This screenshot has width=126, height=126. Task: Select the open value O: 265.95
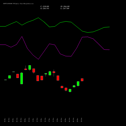(x=45, y=9)
